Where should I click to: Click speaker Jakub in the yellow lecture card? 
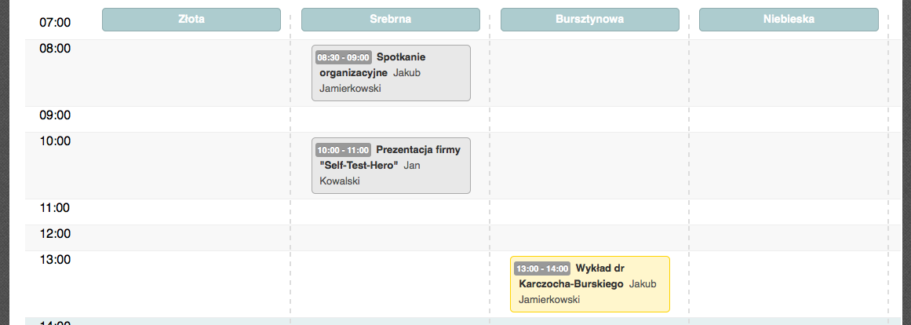point(642,284)
